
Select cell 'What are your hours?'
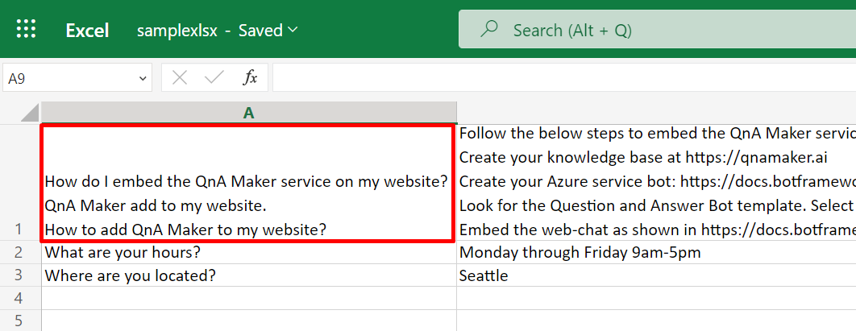pos(249,252)
